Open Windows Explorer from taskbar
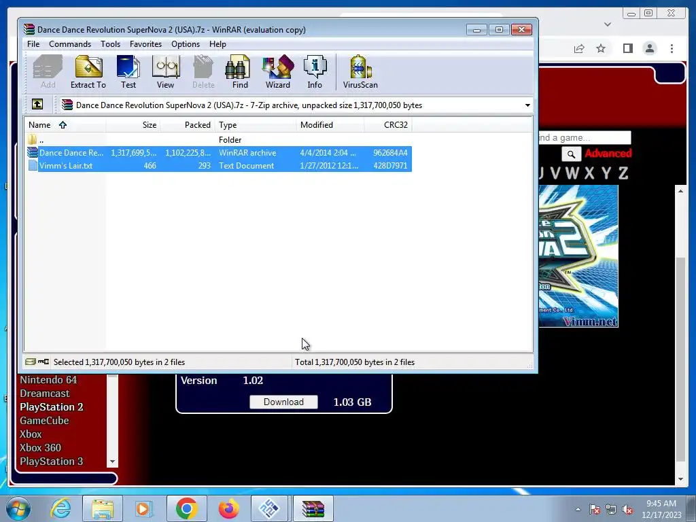Screen dimensions: 696x522 (103, 508)
